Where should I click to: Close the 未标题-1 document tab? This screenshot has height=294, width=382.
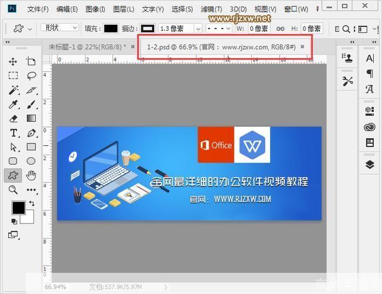[133, 46]
